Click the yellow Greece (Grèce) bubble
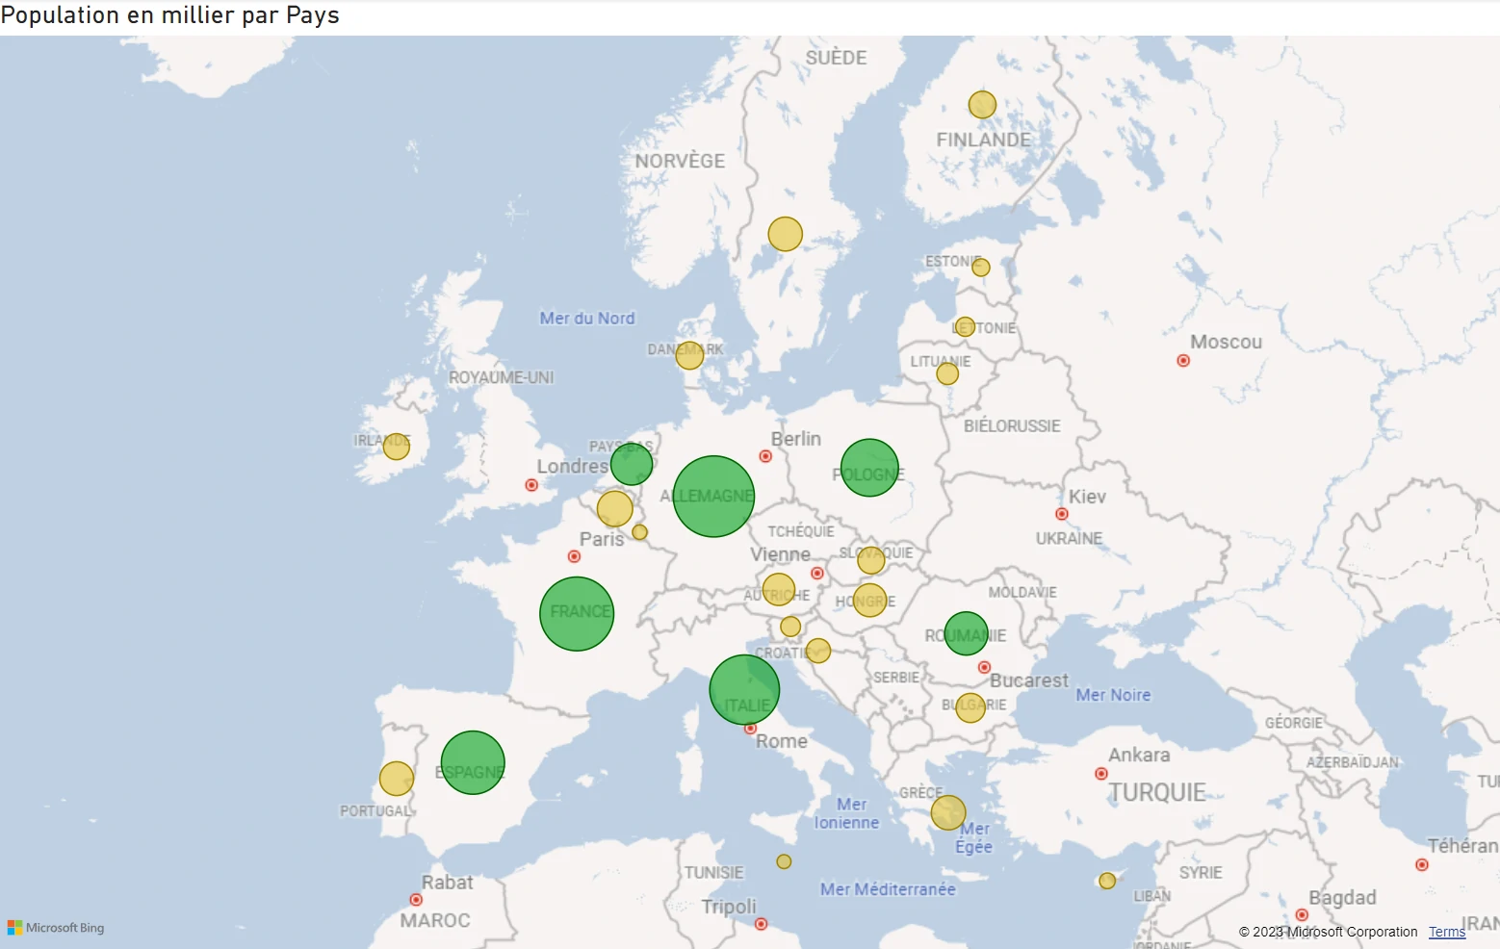This screenshot has height=949, width=1500. (948, 812)
